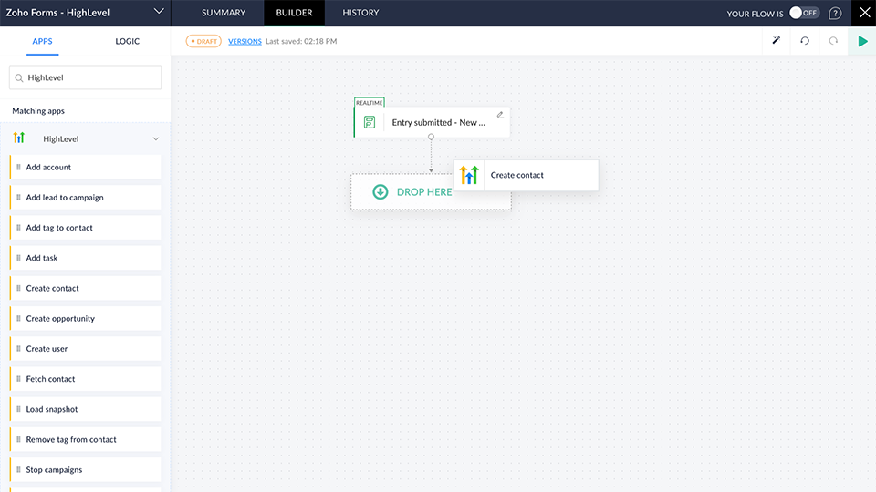Click the magic wand auto-arrange icon

point(776,41)
